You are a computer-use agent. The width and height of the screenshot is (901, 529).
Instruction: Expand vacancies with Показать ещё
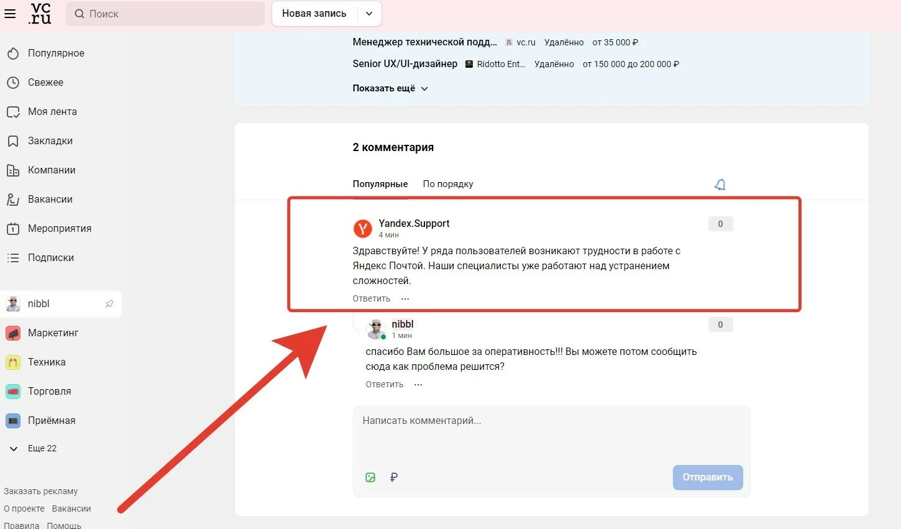390,88
